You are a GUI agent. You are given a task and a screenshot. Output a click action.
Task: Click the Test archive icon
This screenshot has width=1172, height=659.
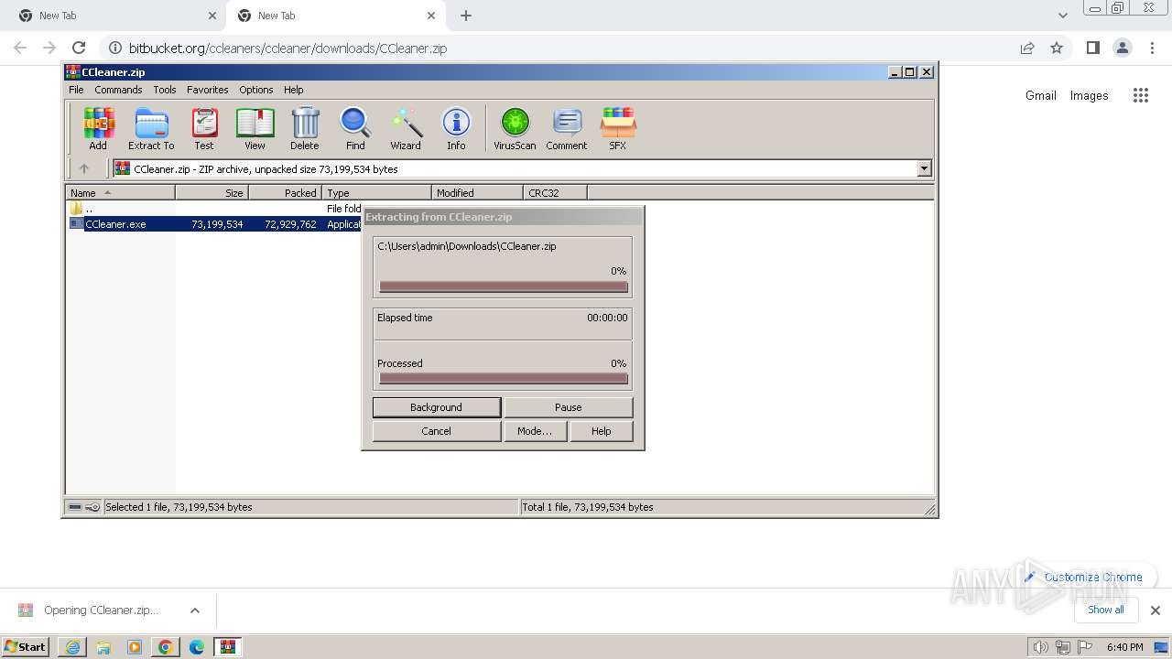[x=204, y=129]
